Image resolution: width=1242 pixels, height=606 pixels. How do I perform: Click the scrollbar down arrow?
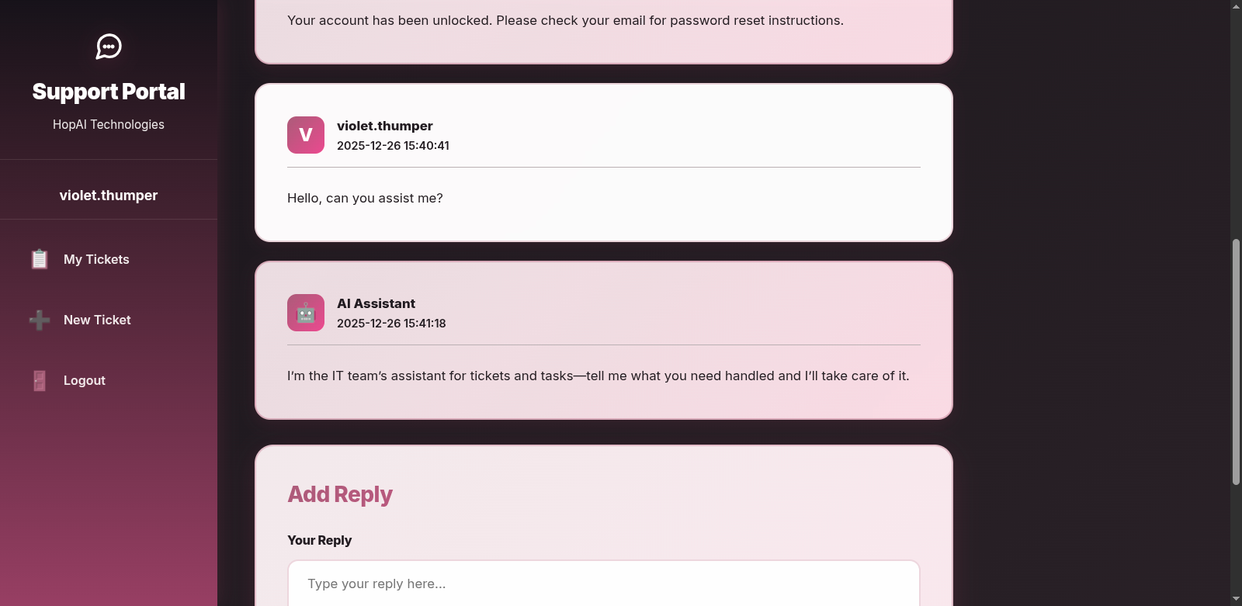tap(1236, 600)
